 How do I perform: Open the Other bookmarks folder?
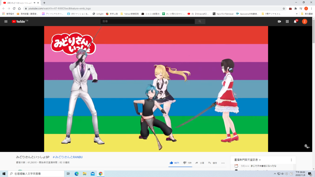[x=307, y=14]
